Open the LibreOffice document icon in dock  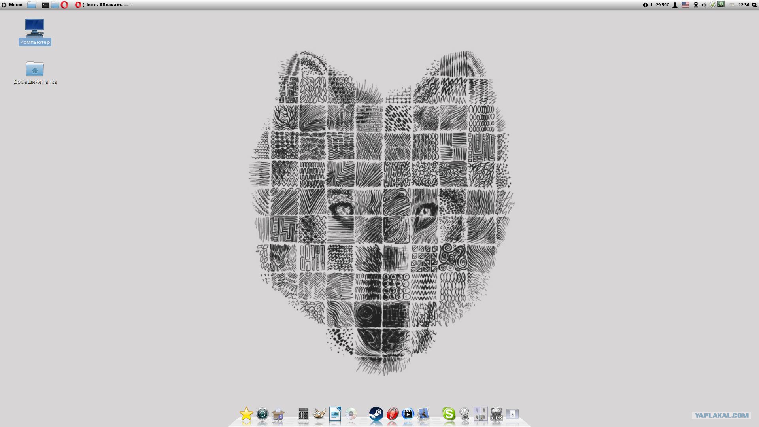pyautogui.click(x=335, y=414)
